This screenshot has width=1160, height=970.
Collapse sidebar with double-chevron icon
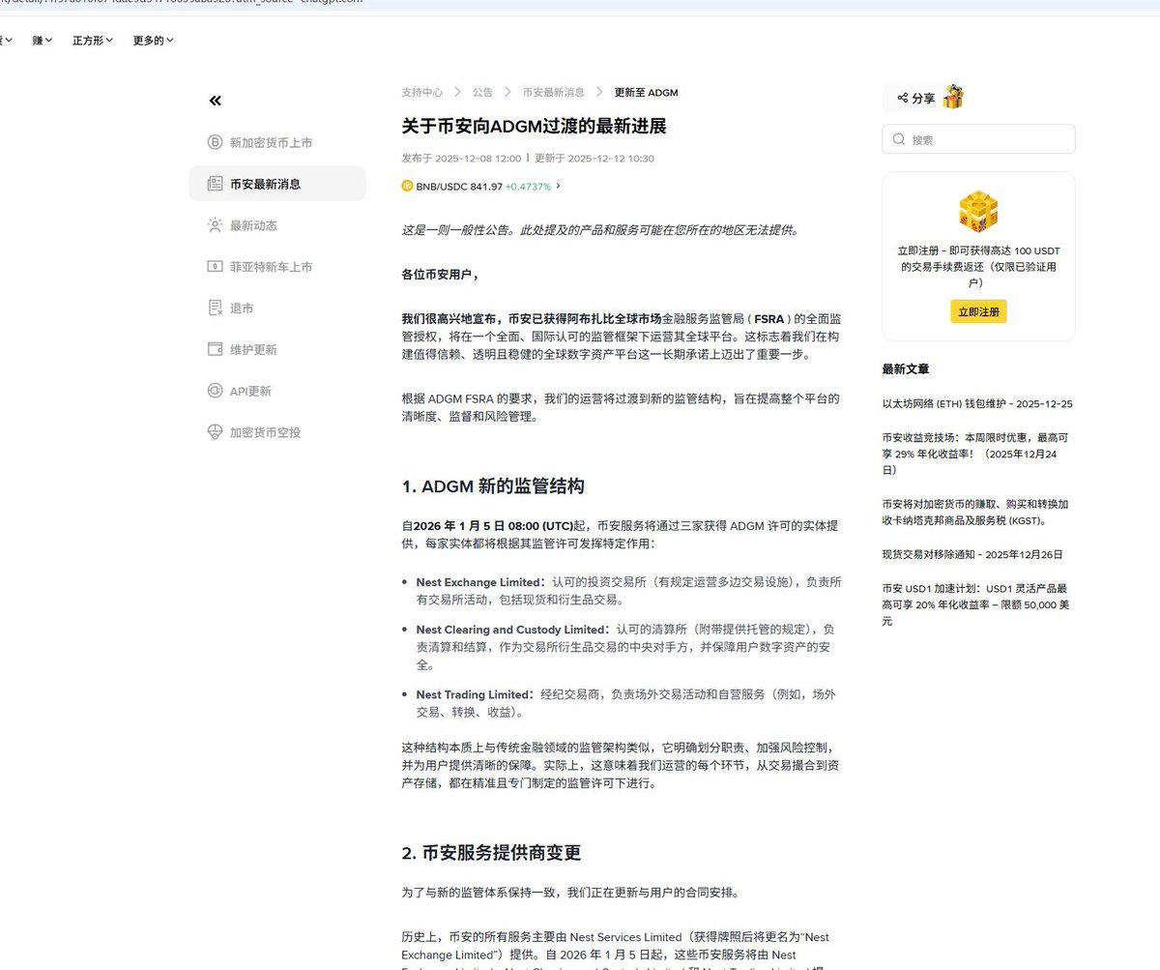pyautogui.click(x=215, y=101)
